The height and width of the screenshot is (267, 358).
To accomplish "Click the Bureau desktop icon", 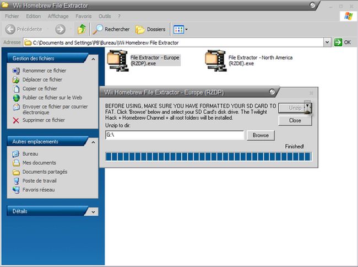I will point(16,154).
